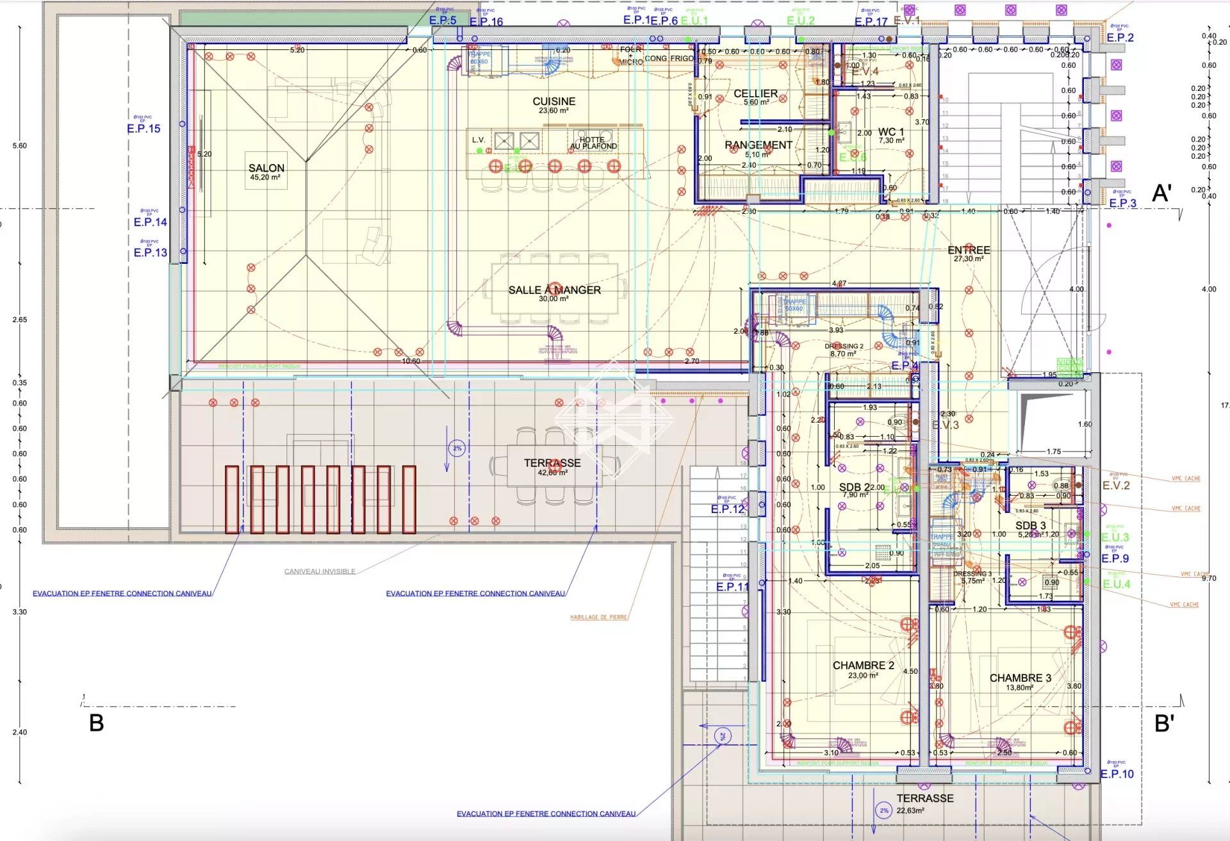Click the E.V.2 label
This screenshot has height=841, width=1230.
1116,486
